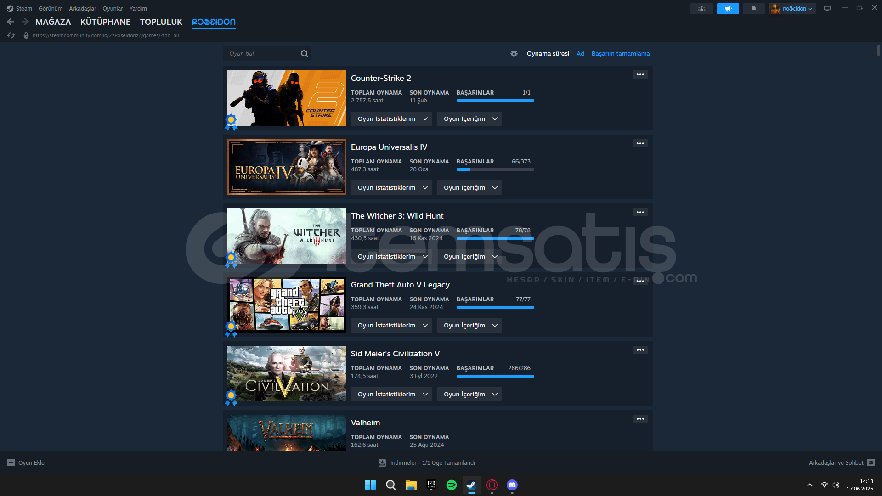Open the three-dot menu for Valheim
The height and width of the screenshot is (496, 882).
click(640, 419)
